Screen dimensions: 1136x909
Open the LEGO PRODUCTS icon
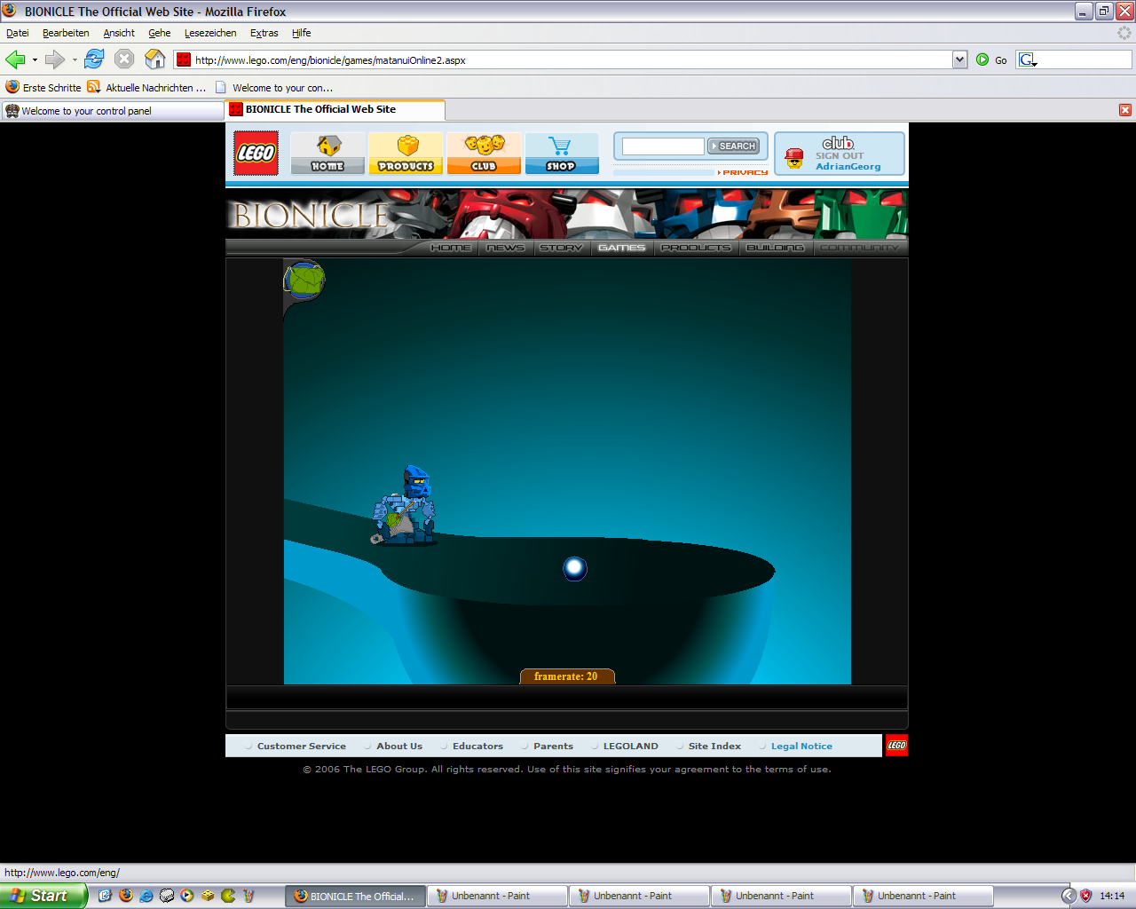[x=406, y=153]
